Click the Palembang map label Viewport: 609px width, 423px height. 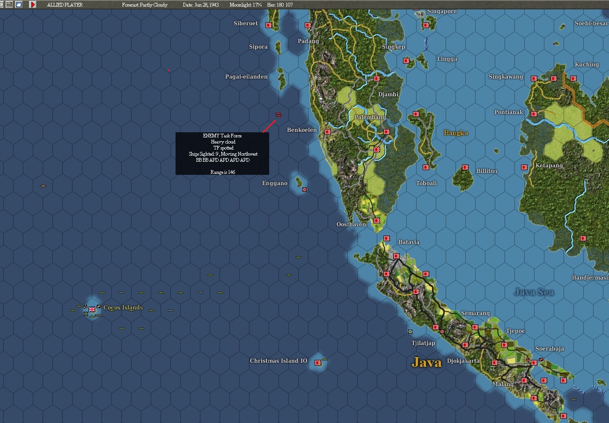point(370,117)
